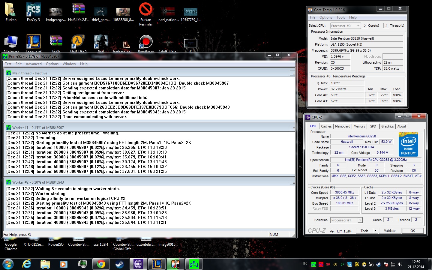Viewport: 432px width, 270px height.
Task: Switch to the Mainboard tab in CPU-Z
Action: 343,126
